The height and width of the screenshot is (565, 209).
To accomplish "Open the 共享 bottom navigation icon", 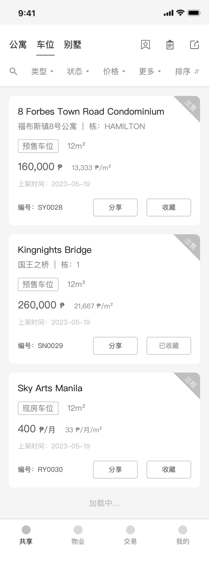I will 26,530.
